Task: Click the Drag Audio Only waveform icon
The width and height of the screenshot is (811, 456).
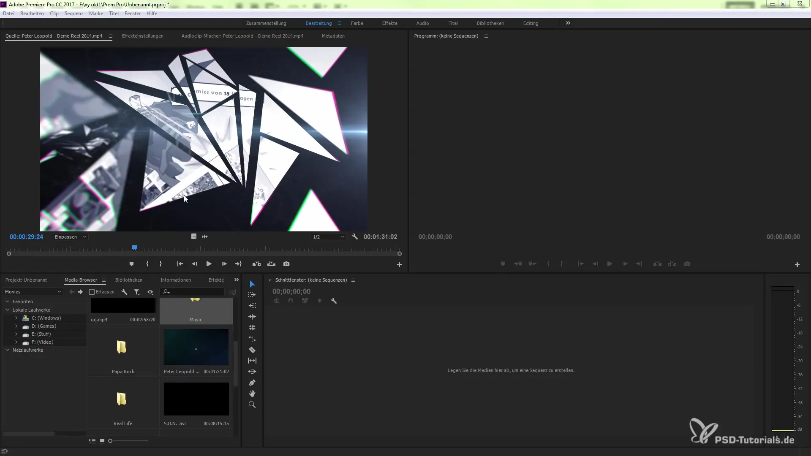Action: coord(205,236)
